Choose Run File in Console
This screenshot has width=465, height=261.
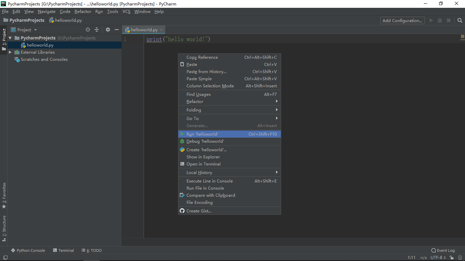[x=229, y=188]
